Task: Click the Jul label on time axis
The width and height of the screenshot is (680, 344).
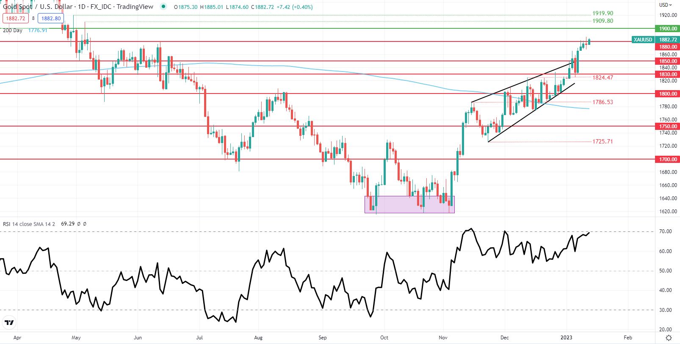Action: 199,338
